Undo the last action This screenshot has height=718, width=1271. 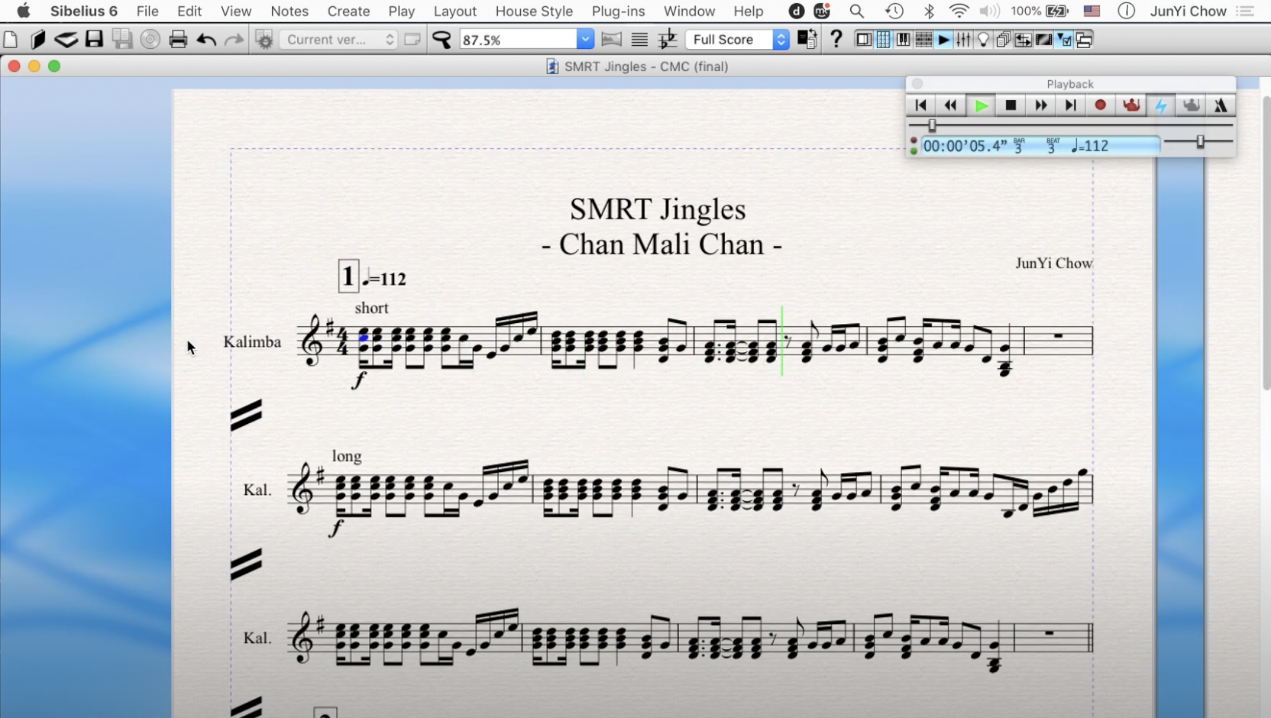205,40
